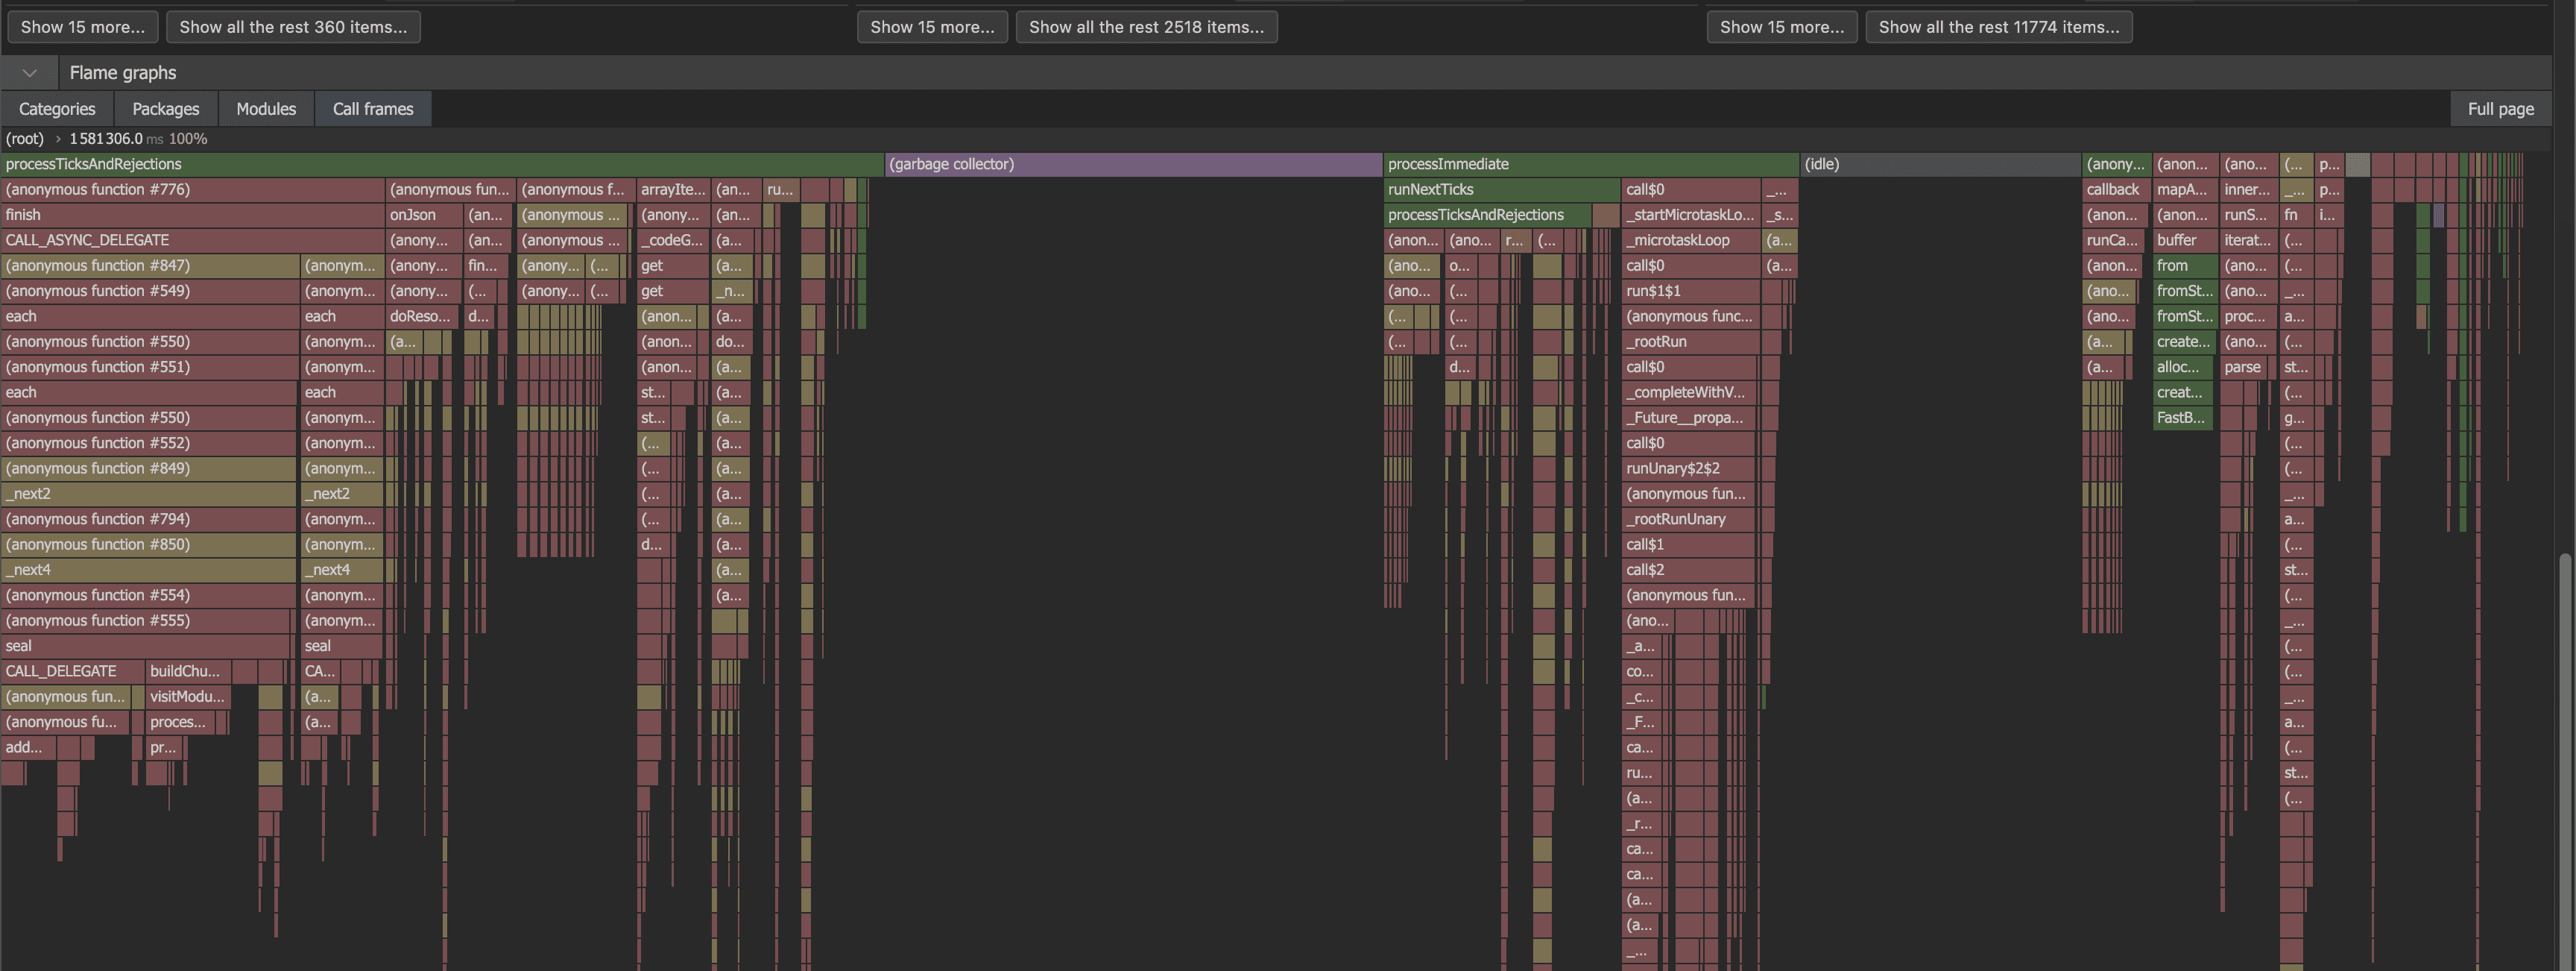Image resolution: width=2576 pixels, height=971 pixels.
Task: Click Show 15 more next to 360 items
Action: coord(83,27)
